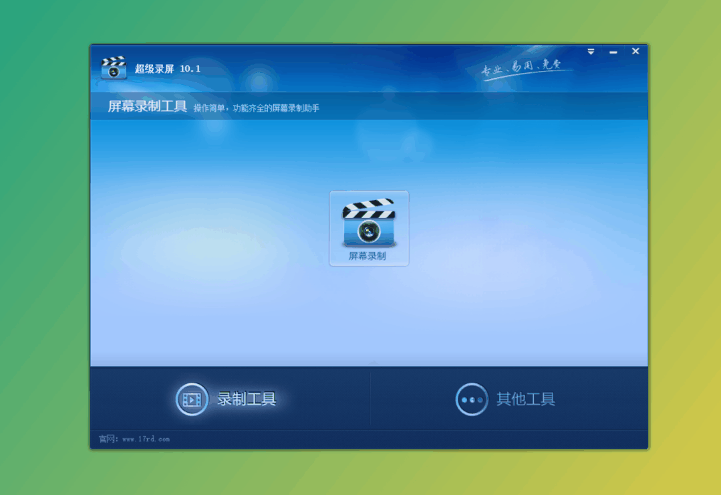Expand the app menu via the double-chevron
The height and width of the screenshot is (495, 721).
[x=591, y=51]
